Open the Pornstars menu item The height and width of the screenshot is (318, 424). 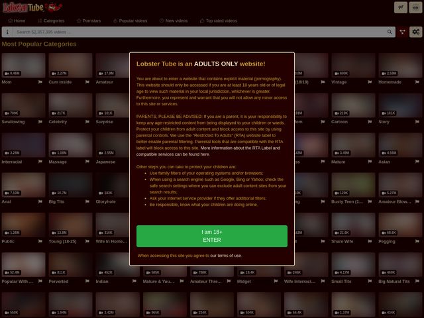[x=89, y=21]
